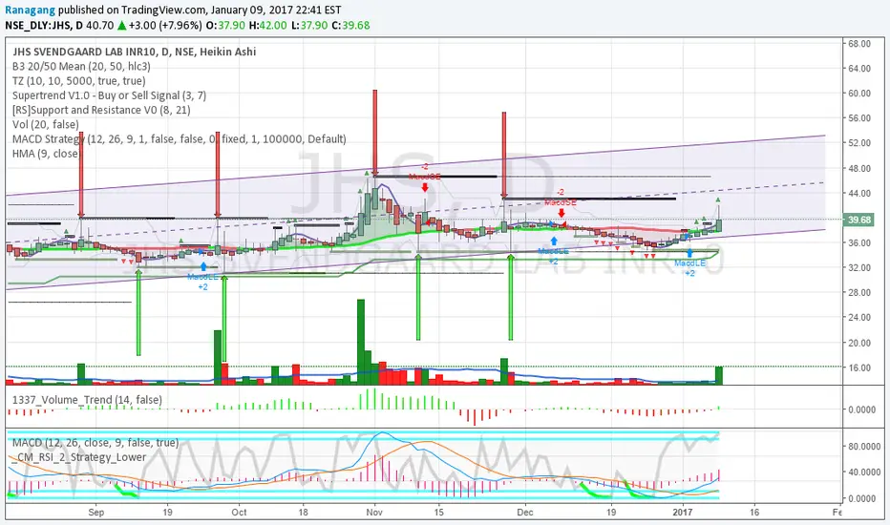Click the tallest green volume bar near Nov
The height and width of the screenshot is (525, 890).
click(x=360, y=343)
